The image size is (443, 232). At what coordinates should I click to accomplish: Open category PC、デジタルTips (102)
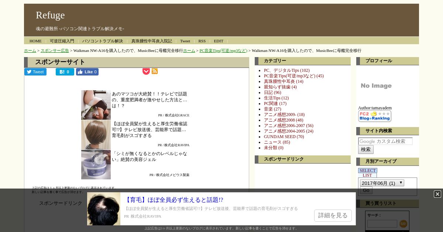(x=286, y=70)
